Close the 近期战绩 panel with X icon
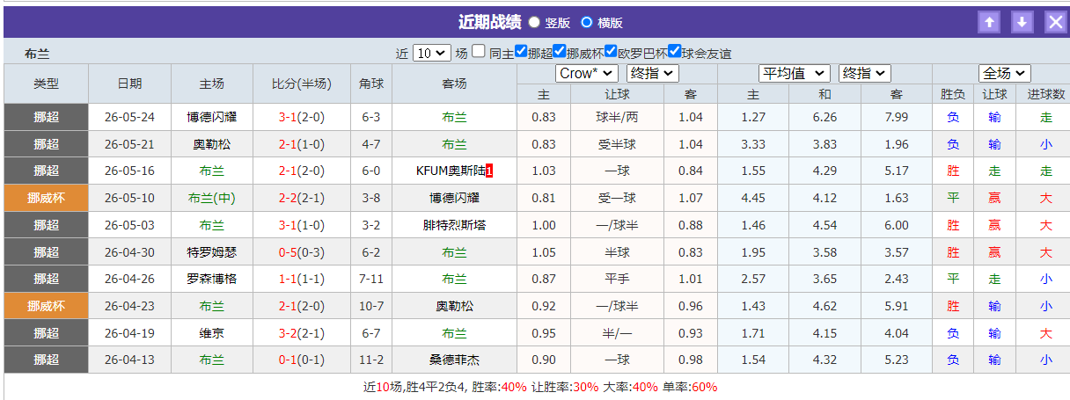 point(1055,23)
